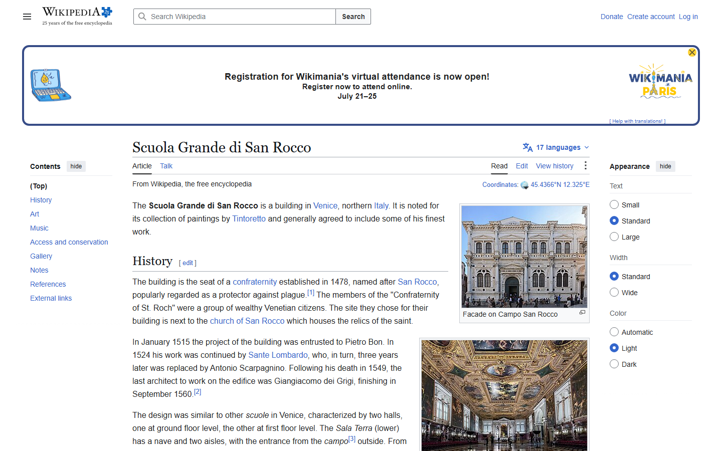722x451 pixels.
Task: Click the globe icon beside coordinates
Action: pyautogui.click(x=524, y=185)
